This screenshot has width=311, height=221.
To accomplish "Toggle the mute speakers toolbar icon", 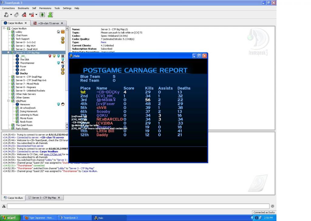I will pyautogui.click(x=31, y=15).
